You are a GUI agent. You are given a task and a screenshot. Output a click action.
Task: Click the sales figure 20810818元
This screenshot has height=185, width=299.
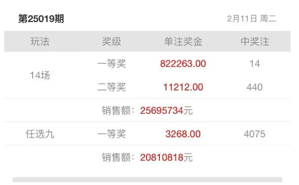166,158
